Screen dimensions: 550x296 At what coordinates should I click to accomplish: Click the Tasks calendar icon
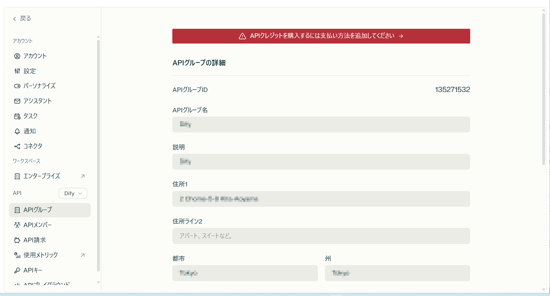tap(17, 116)
